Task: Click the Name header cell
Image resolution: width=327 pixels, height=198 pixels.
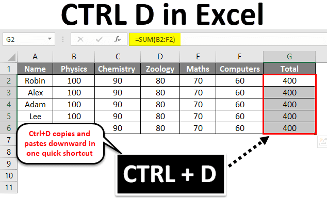Action: click(35, 69)
